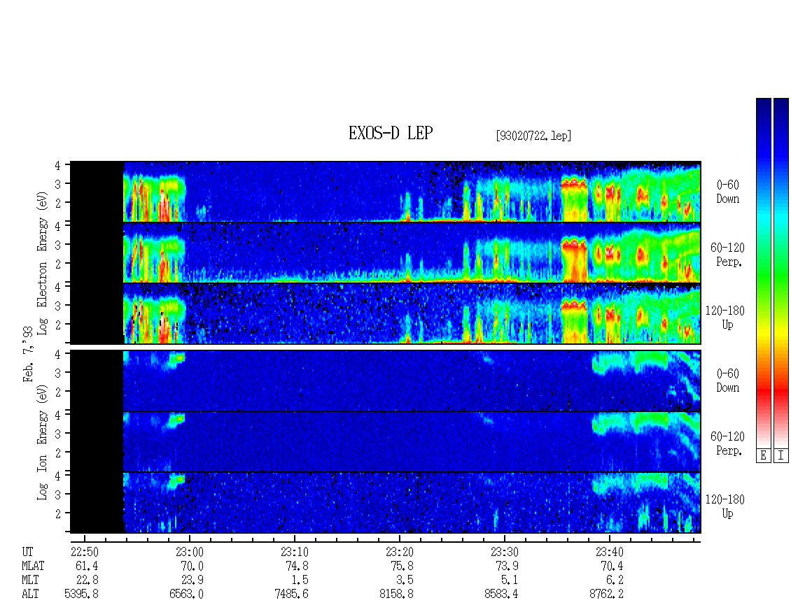
Task: Click the ALT value 7485.6
Action: pos(291,595)
